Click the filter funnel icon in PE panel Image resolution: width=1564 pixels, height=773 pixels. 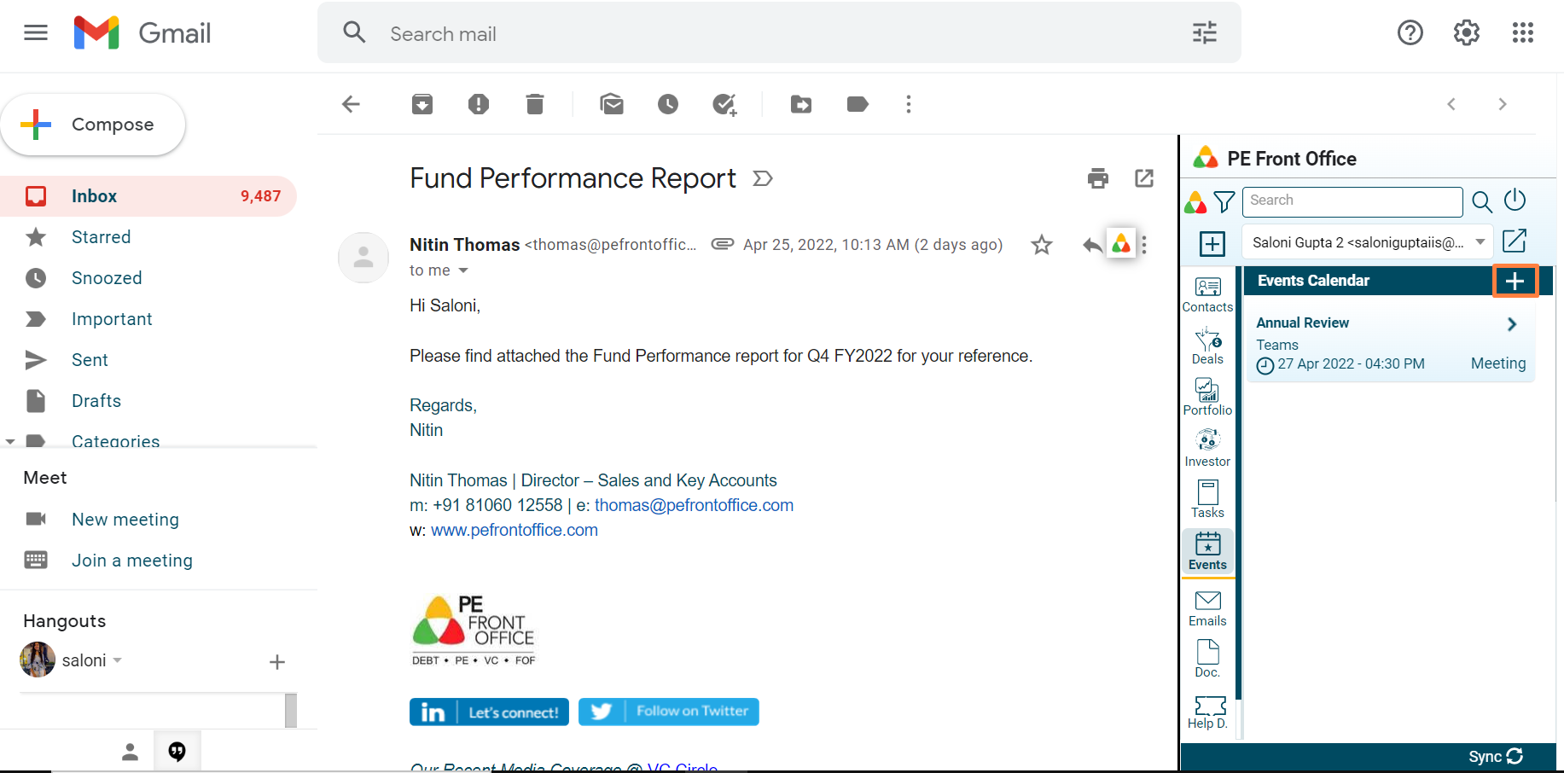tap(1224, 201)
